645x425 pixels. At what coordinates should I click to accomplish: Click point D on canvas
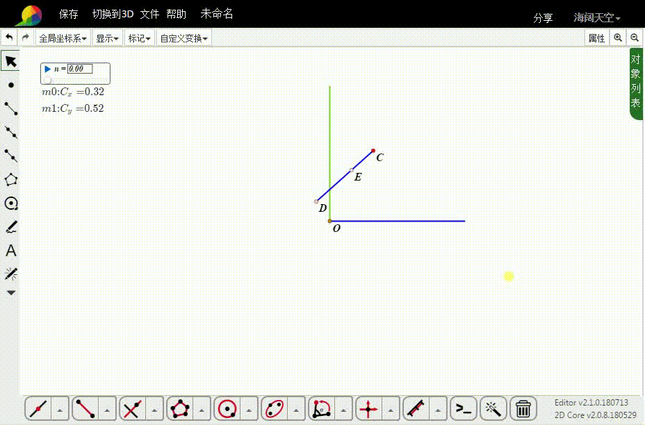[x=316, y=201]
